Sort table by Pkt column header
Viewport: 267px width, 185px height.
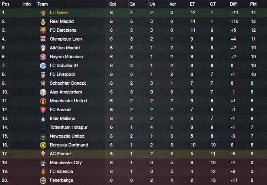[253, 4]
